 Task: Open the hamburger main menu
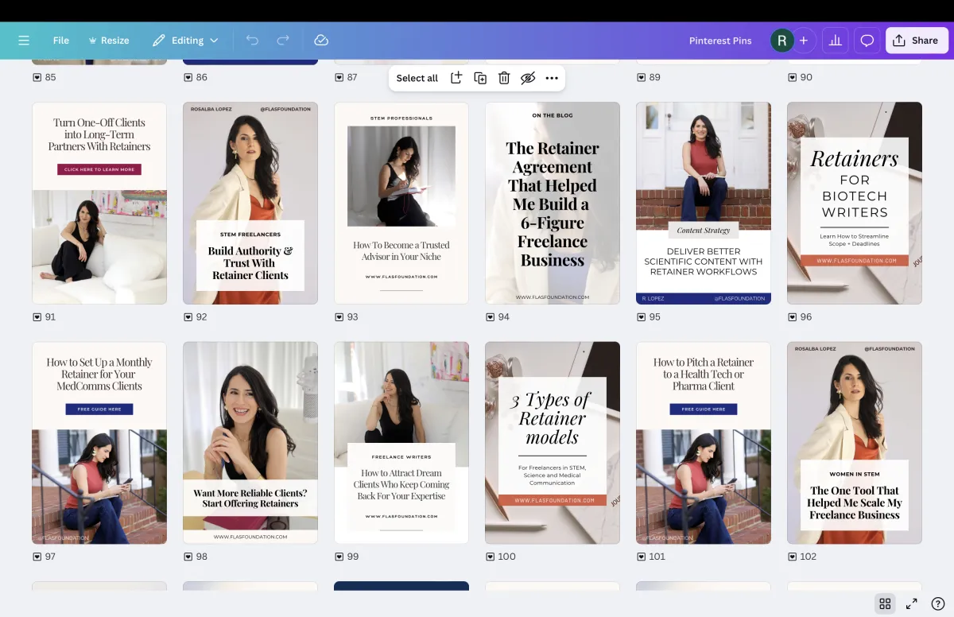click(x=24, y=41)
